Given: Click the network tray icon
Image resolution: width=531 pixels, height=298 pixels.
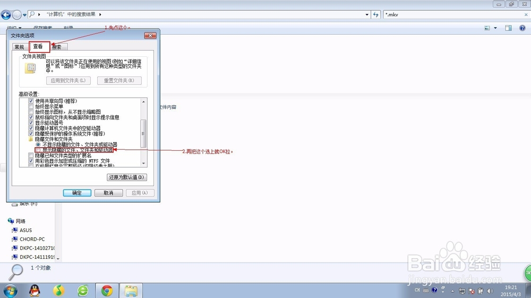Looking at the screenshot, I should [462, 291].
